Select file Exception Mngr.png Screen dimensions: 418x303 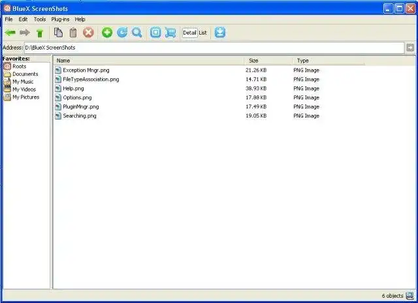86,71
